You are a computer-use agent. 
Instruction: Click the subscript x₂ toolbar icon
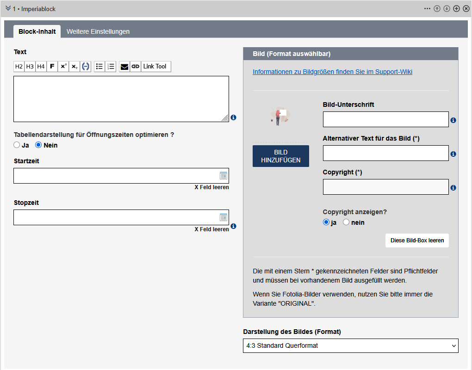(75, 67)
